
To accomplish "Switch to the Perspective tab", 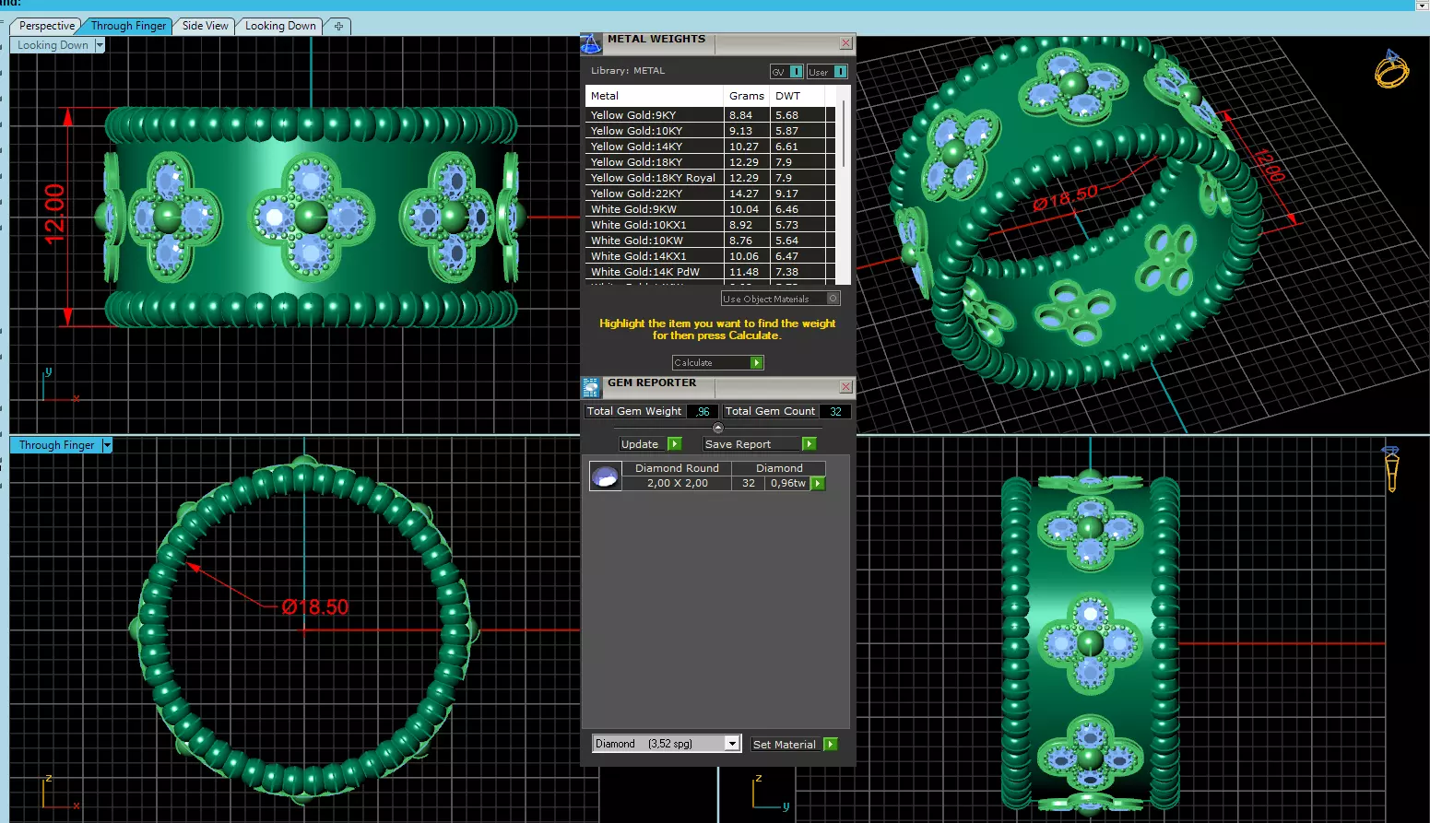I will tap(46, 26).
